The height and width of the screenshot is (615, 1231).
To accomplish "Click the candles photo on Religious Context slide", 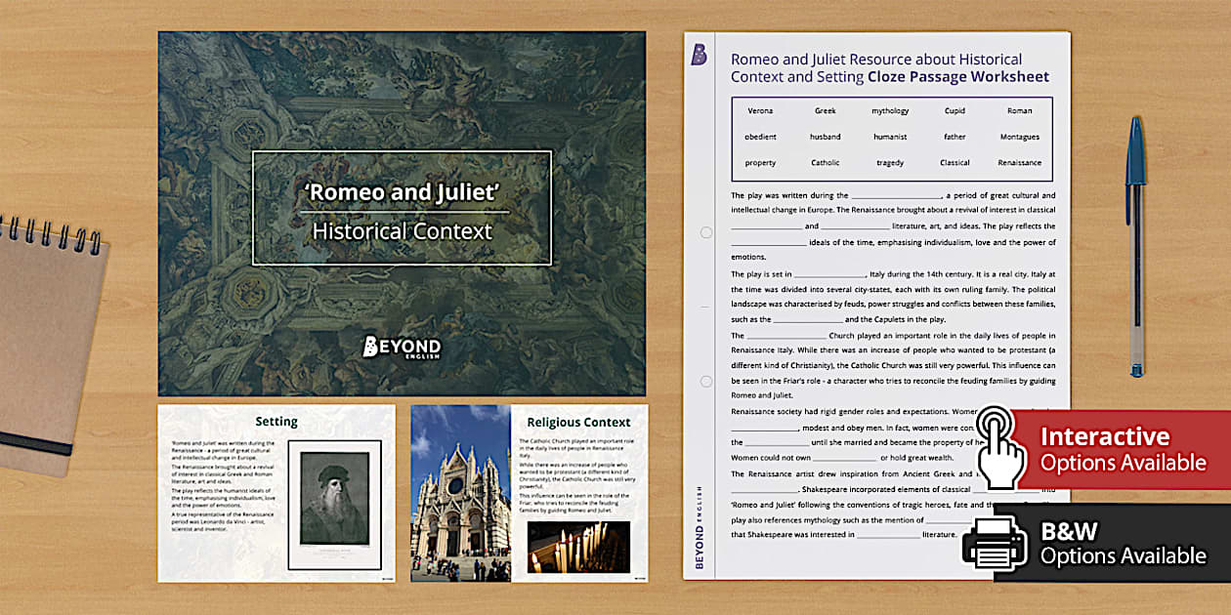I will 578,547.
